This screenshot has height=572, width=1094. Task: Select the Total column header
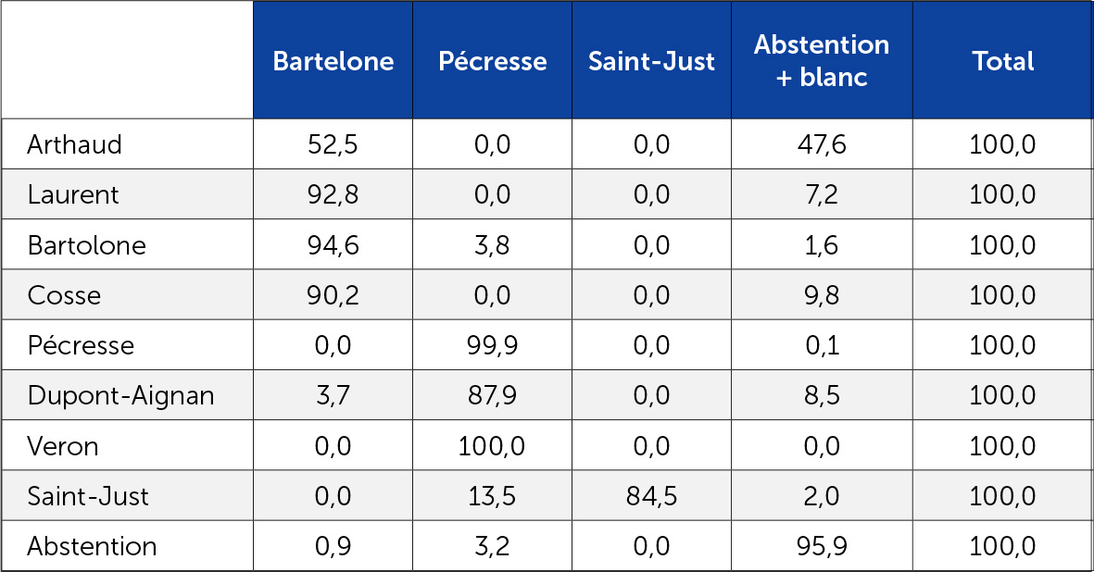pos(1002,61)
